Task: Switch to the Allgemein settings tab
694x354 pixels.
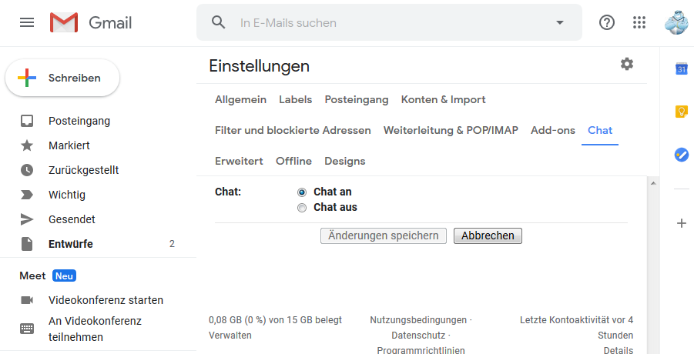Action: 241,100
